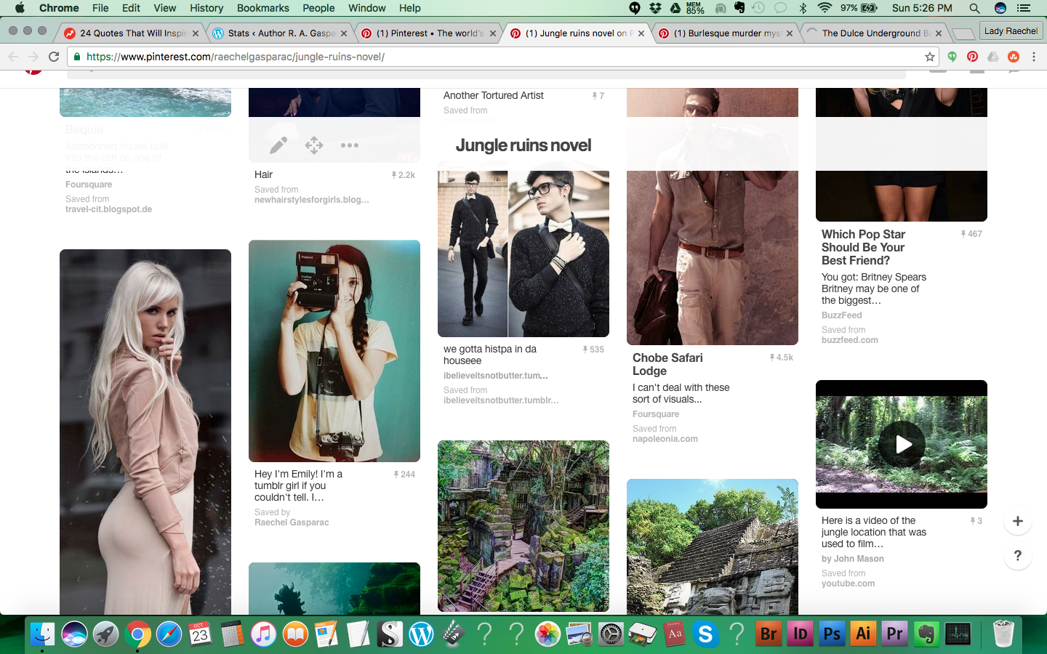Click the pencil edit icon on the Hair pin
Viewport: 1047px width, 654px height.
point(278,145)
